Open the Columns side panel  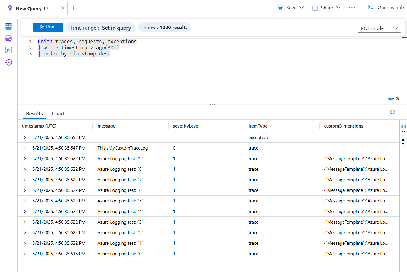tap(403, 136)
